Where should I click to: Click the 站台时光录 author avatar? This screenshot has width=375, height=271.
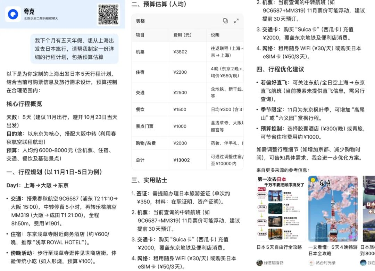311,263
